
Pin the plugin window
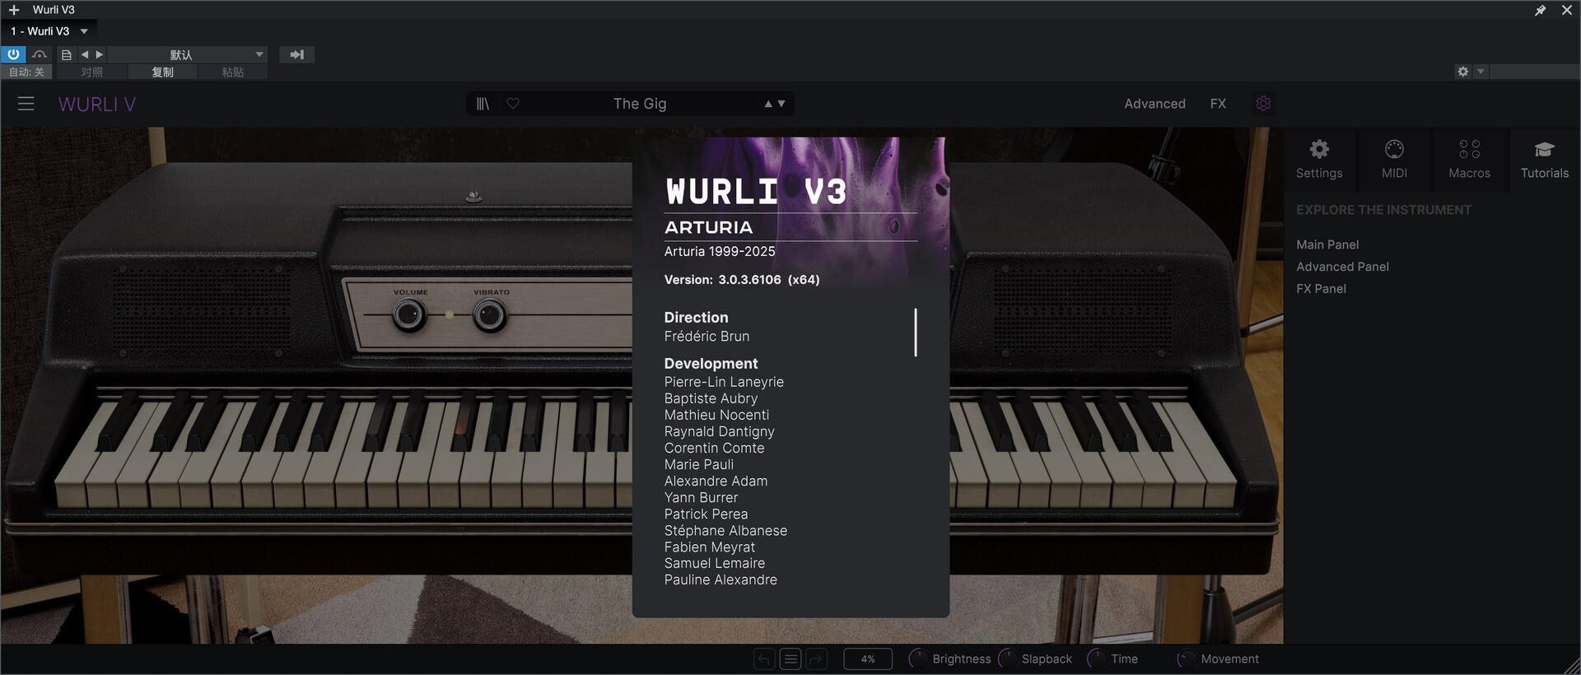1540,10
